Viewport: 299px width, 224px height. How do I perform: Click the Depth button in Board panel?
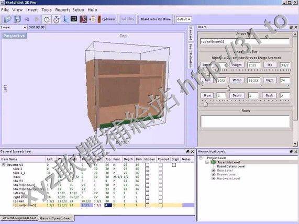tap(237, 95)
